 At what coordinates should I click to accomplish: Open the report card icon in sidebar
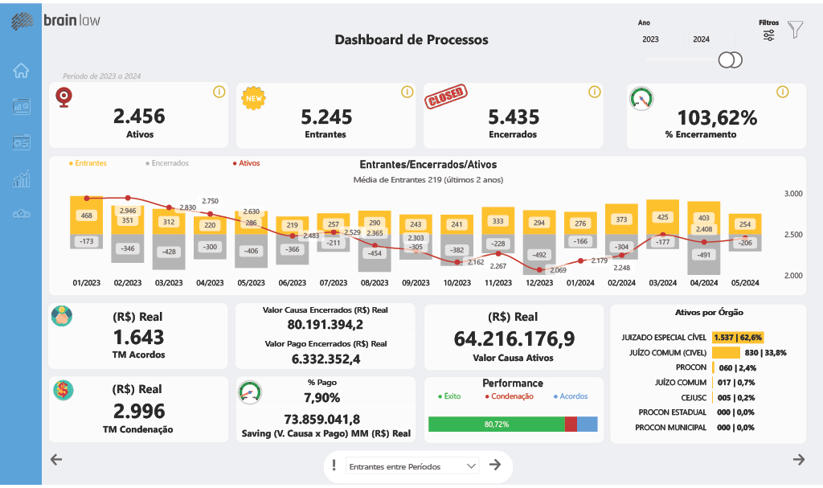coord(21,142)
